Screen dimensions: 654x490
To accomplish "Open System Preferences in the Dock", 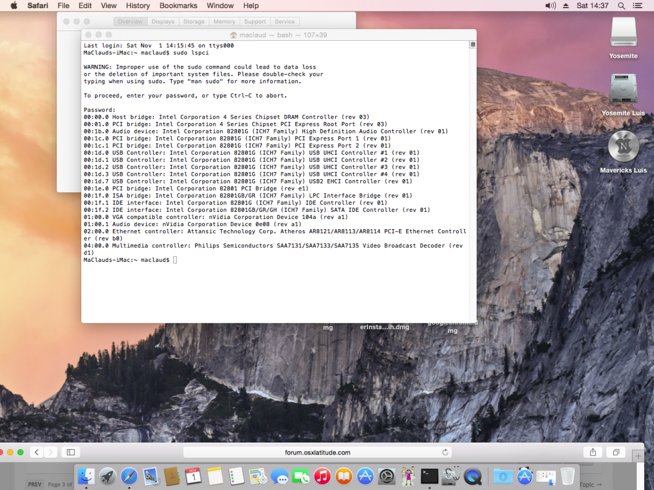I will click(386, 476).
